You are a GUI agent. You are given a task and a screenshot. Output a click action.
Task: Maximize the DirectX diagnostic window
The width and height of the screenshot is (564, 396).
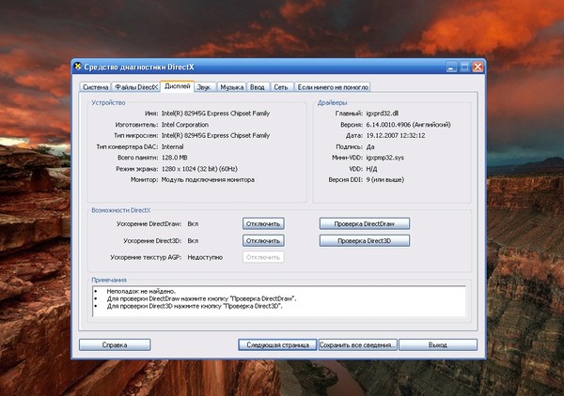click(x=465, y=68)
